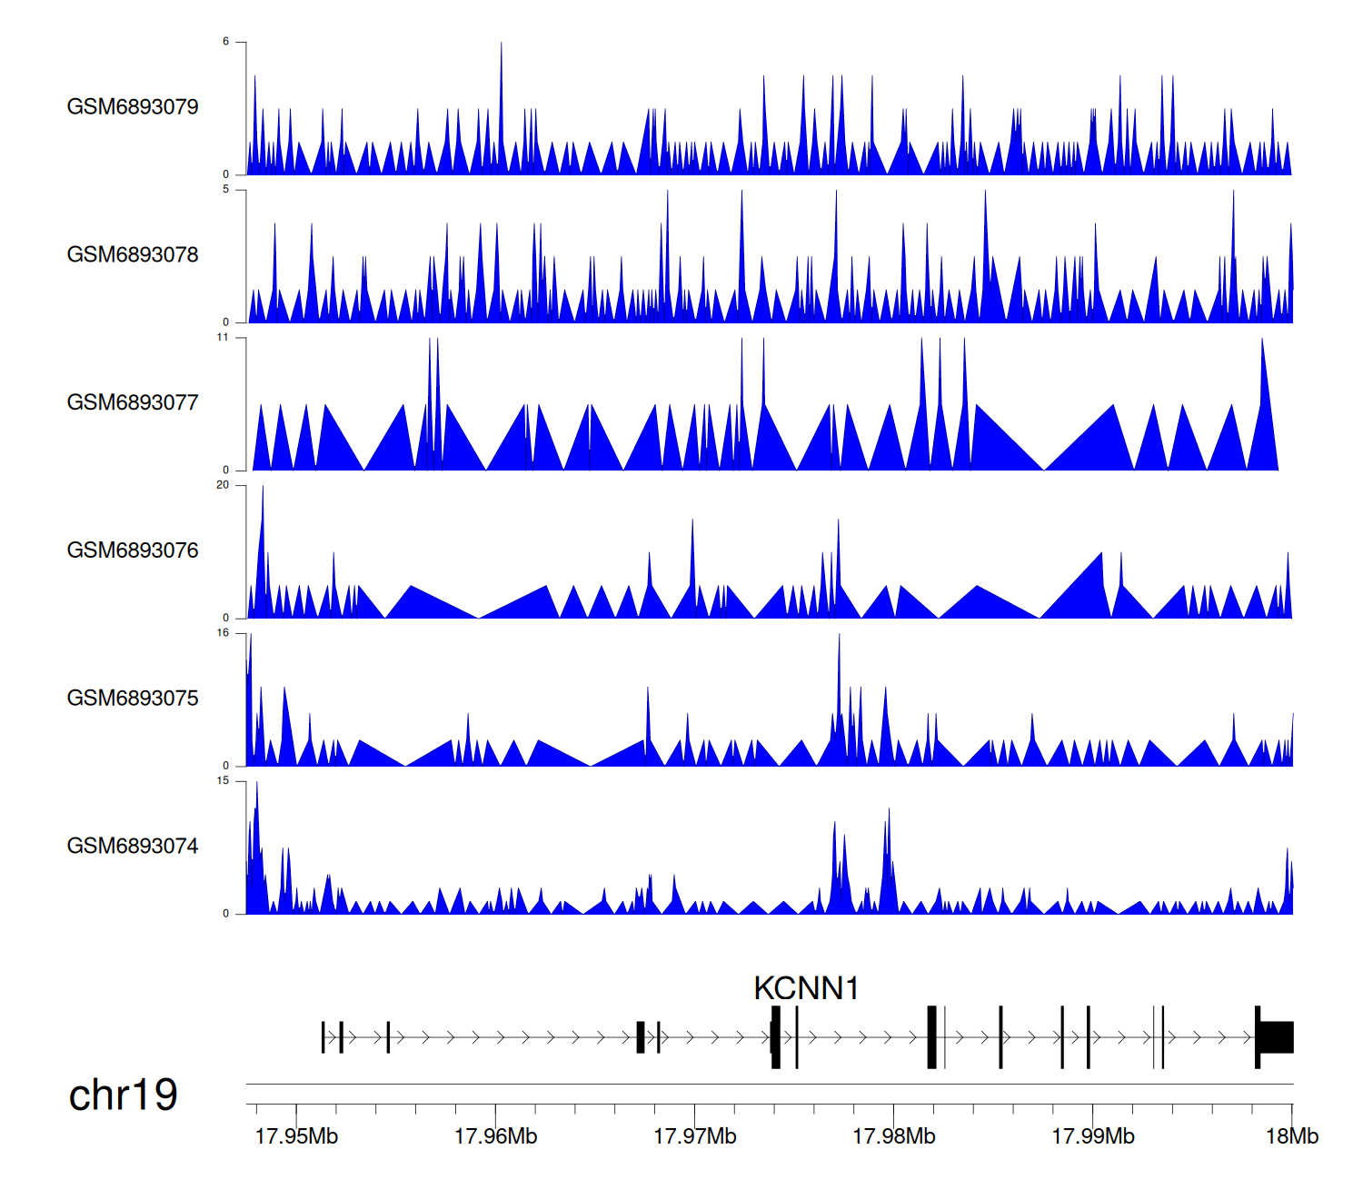Select the GSM6893078 track label

133,255
